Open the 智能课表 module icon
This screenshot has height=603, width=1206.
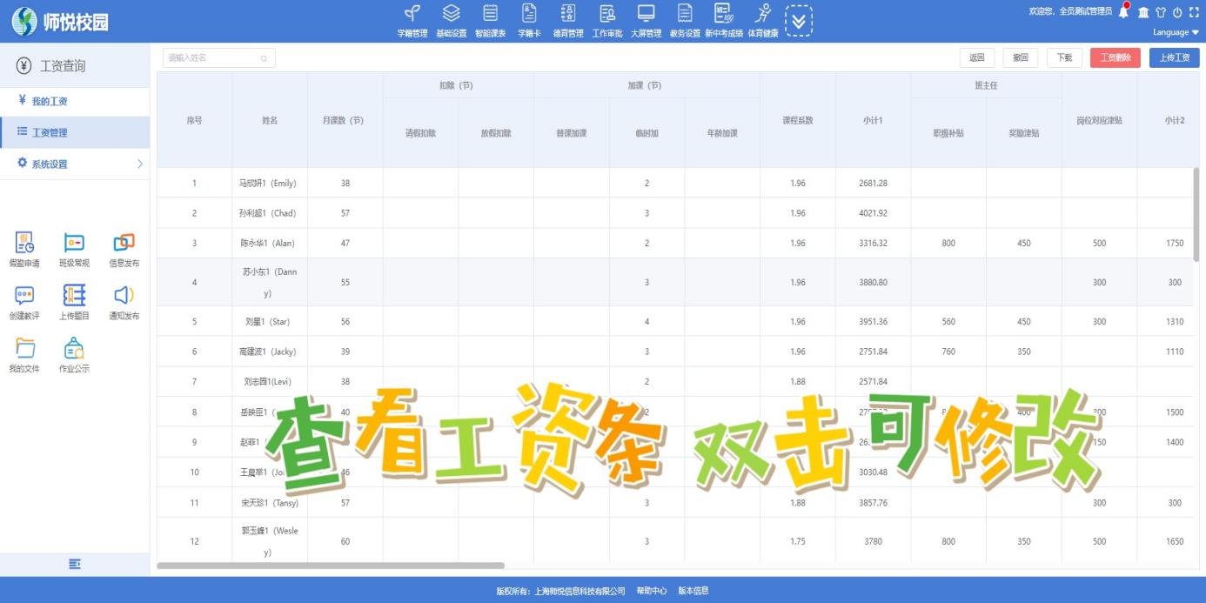pos(490,14)
